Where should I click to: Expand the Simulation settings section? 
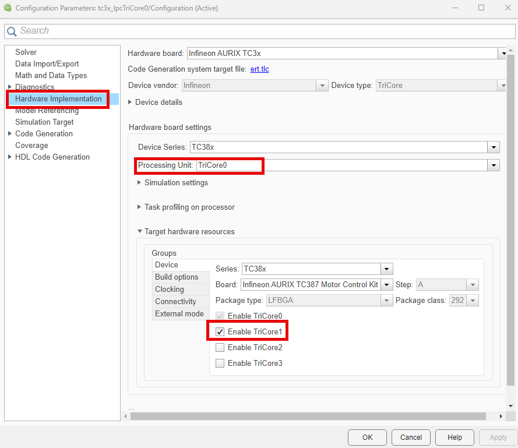pos(139,182)
